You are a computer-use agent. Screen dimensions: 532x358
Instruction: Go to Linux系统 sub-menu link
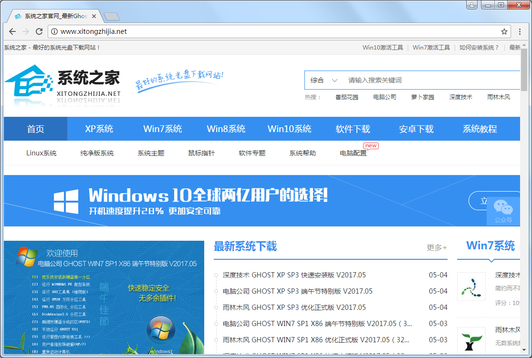(x=42, y=153)
